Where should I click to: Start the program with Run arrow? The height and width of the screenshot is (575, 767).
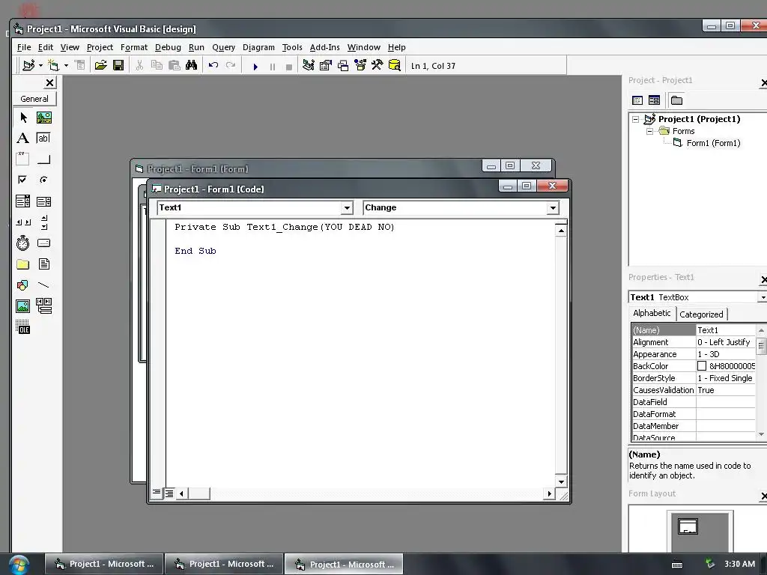pos(255,67)
